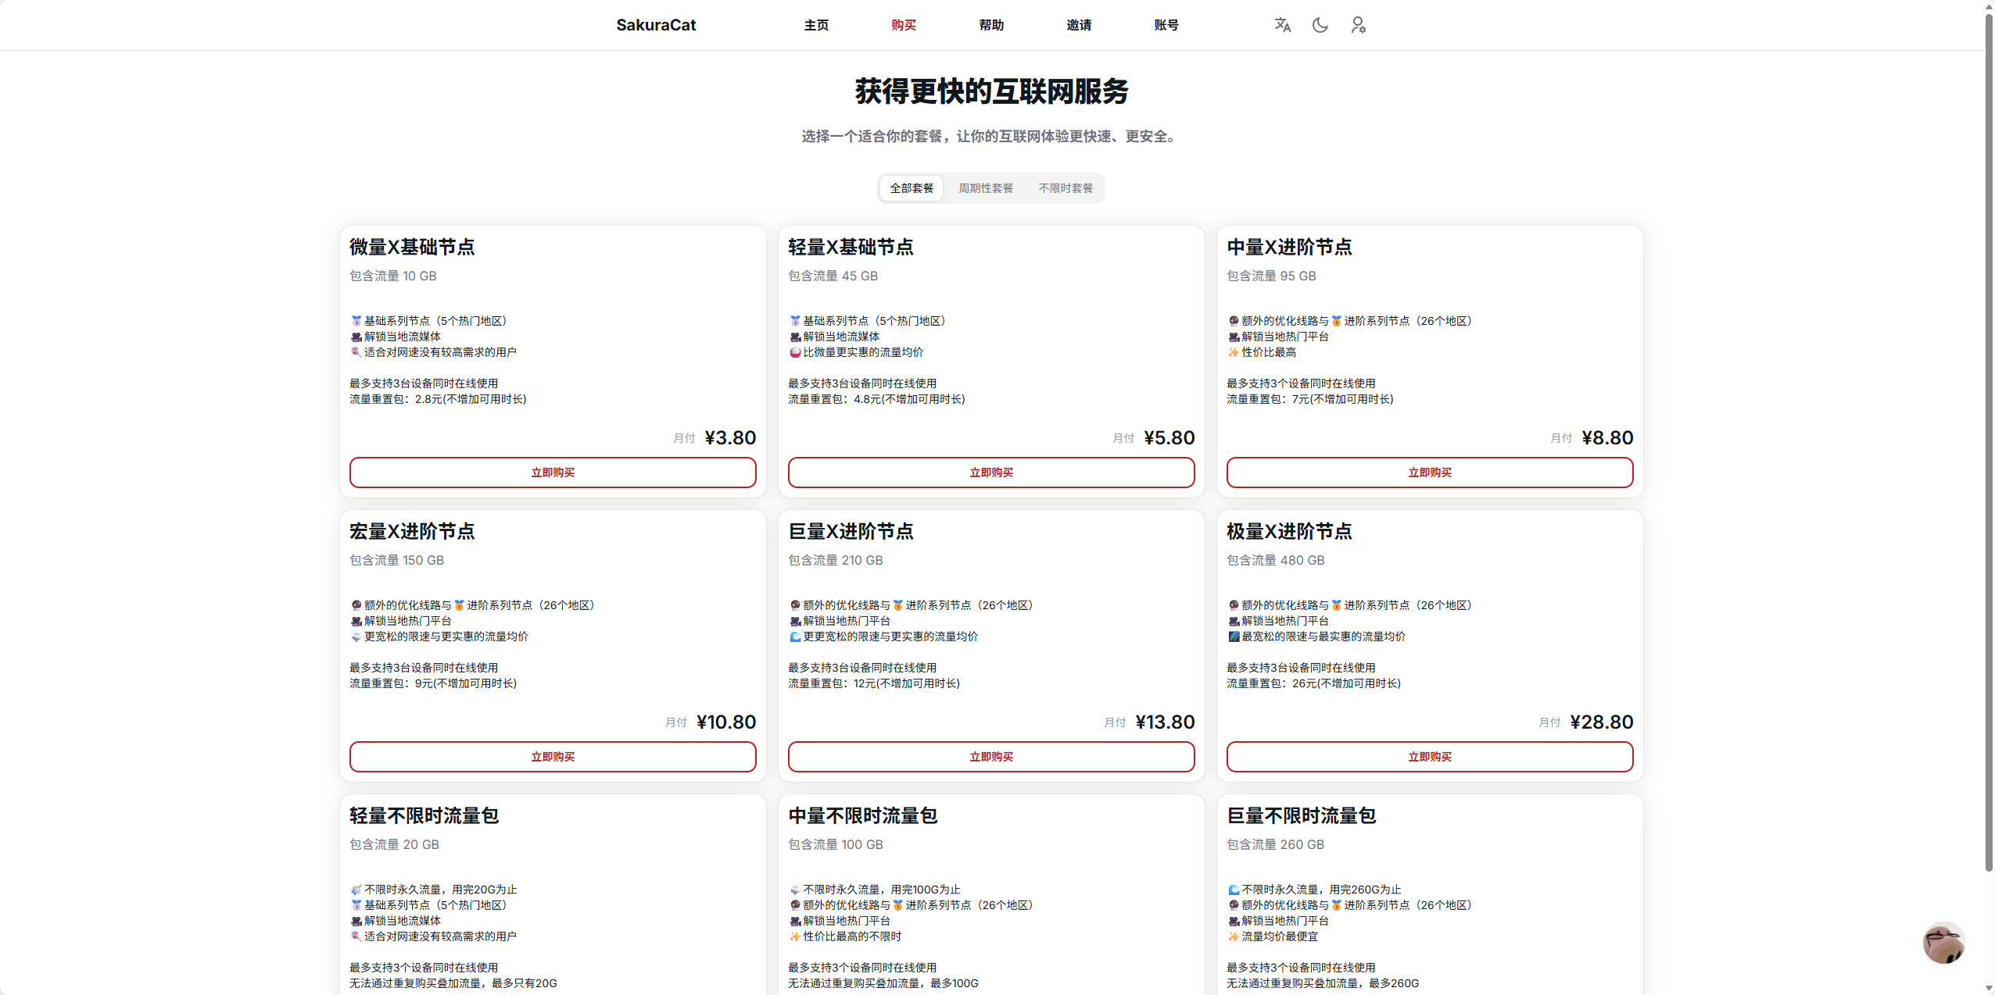1995x995 pixels.
Task: Buy the 微量X基础节点 plan
Action: click(553, 473)
